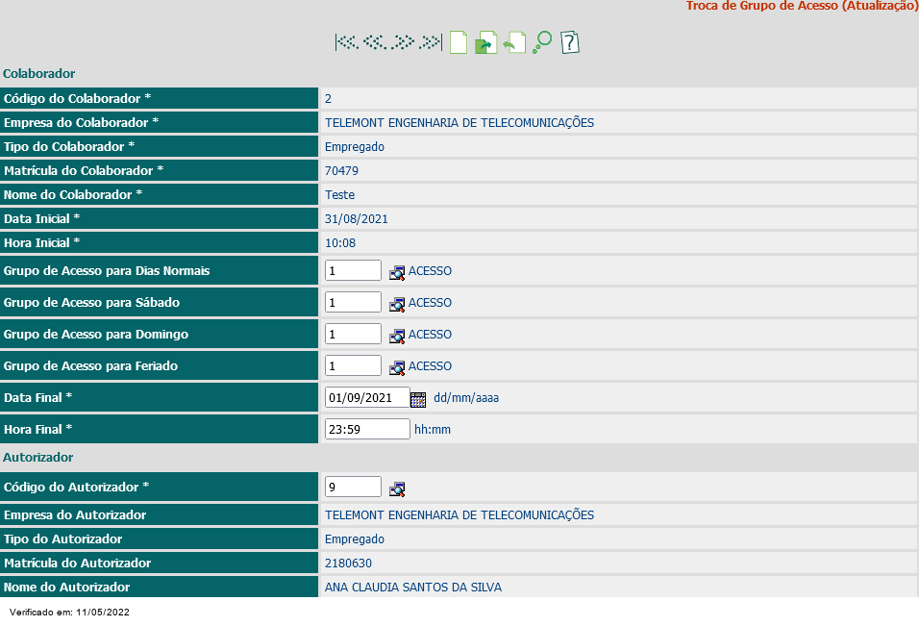Click the name ANA CLAUDIA SANTOS DA SILVA
The width and height of the screenshot is (919, 626).
point(413,587)
